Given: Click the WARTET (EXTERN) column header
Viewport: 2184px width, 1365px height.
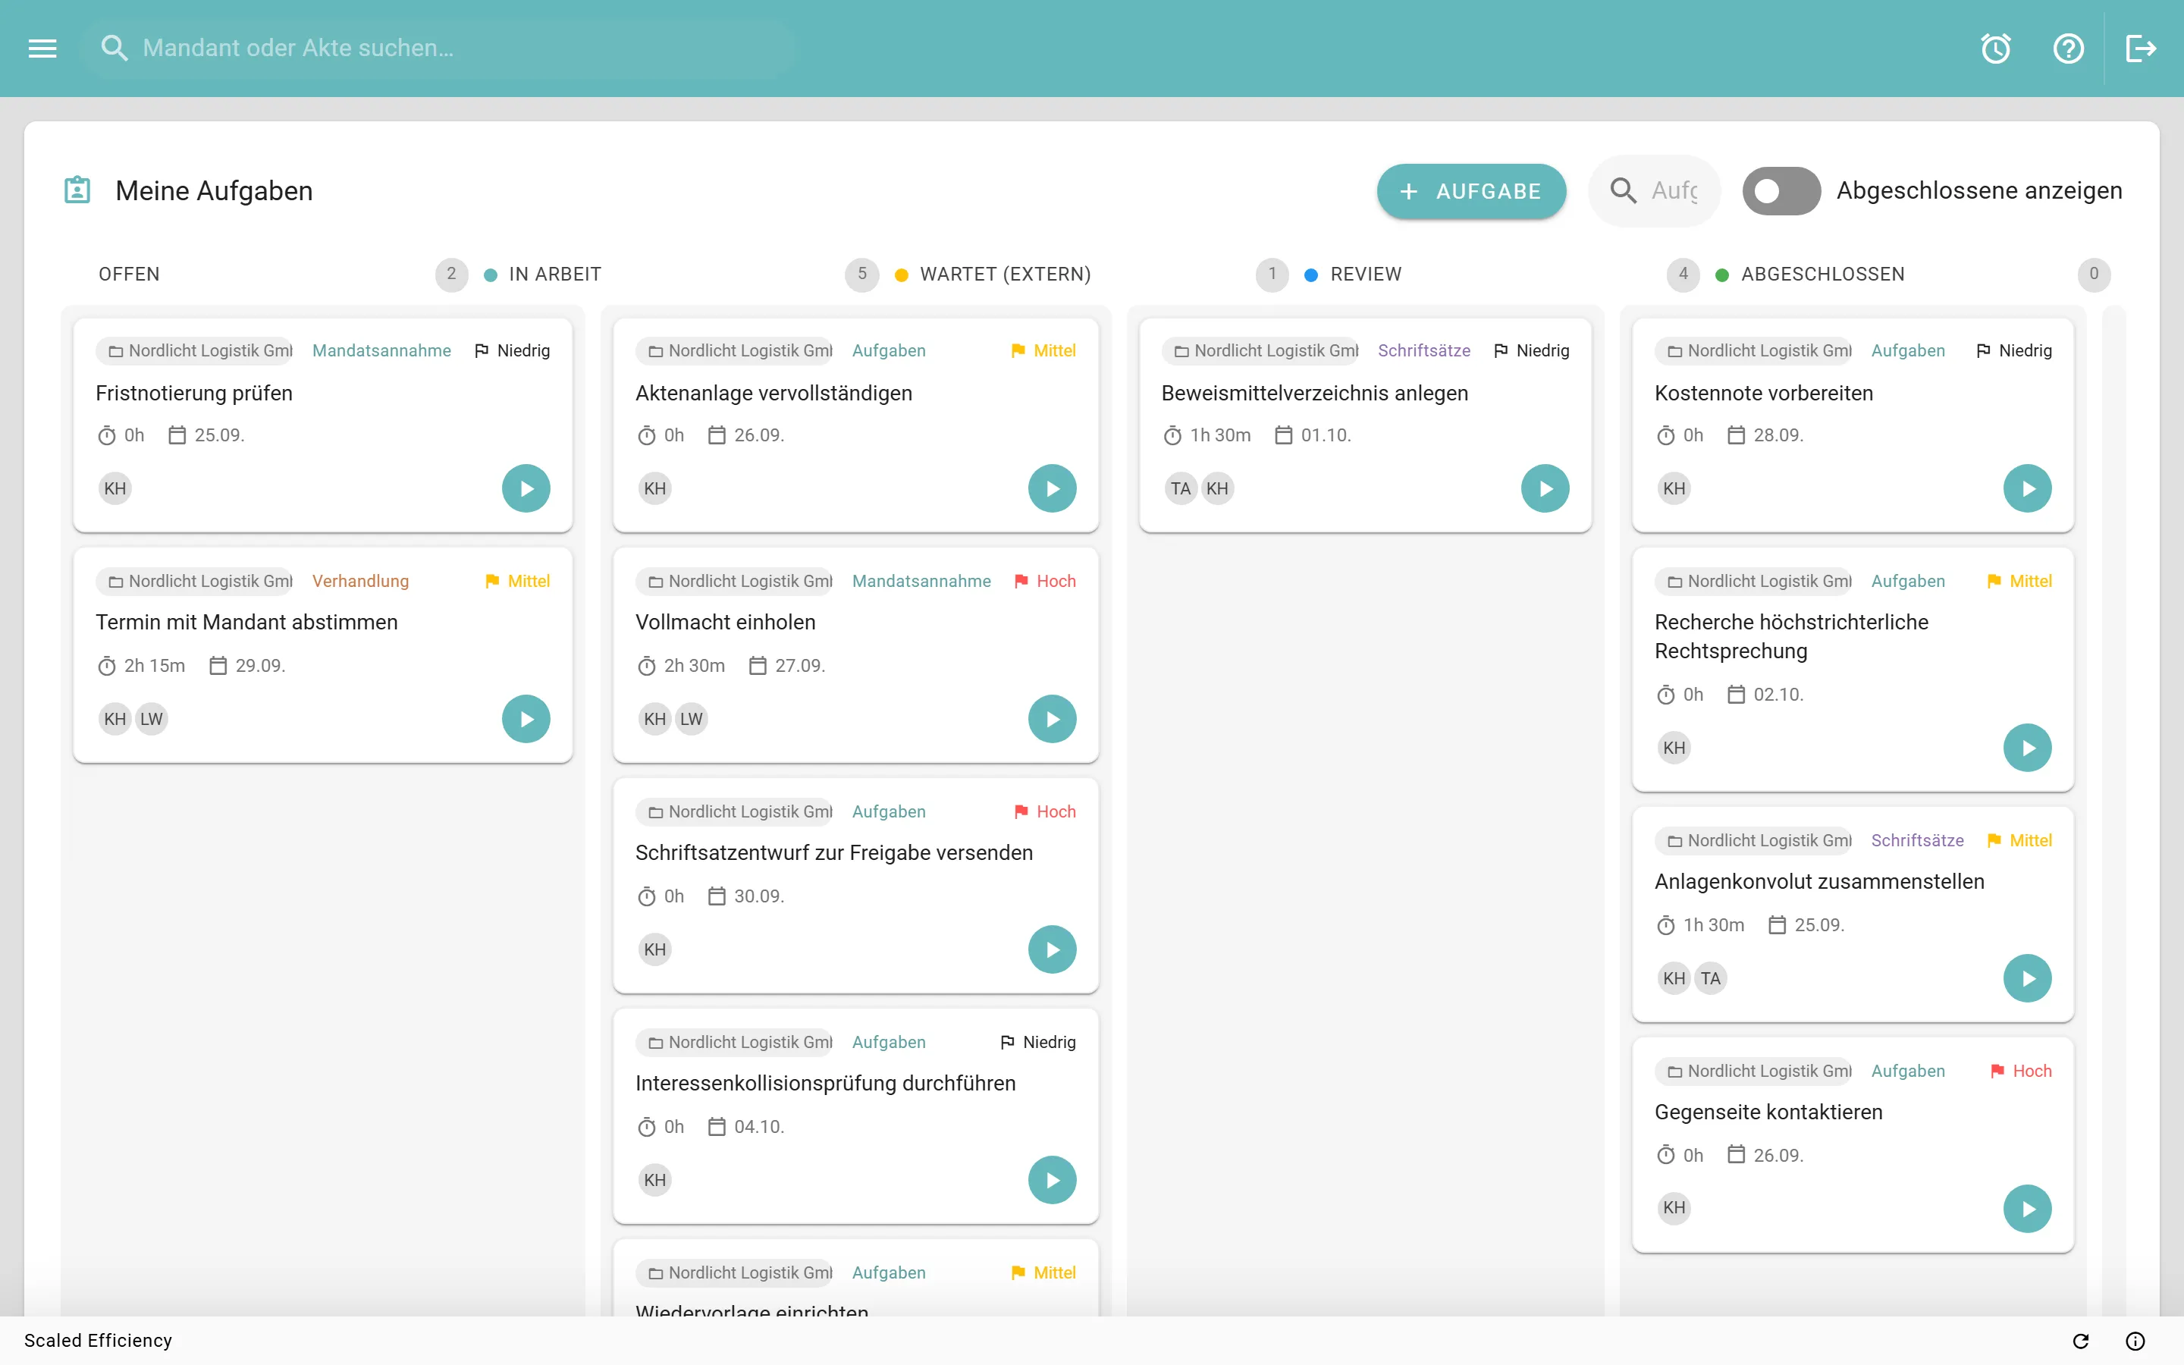Looking at the screenshot, I should (x=1006, y=275).
